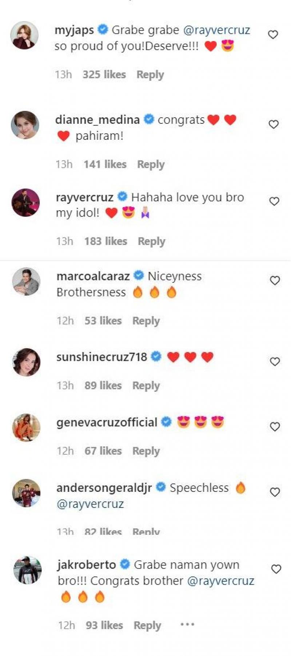291x656 pixels.
Task: Like andersongeraldjr's "Speechless" comment
Action: [x=275, y=492]
